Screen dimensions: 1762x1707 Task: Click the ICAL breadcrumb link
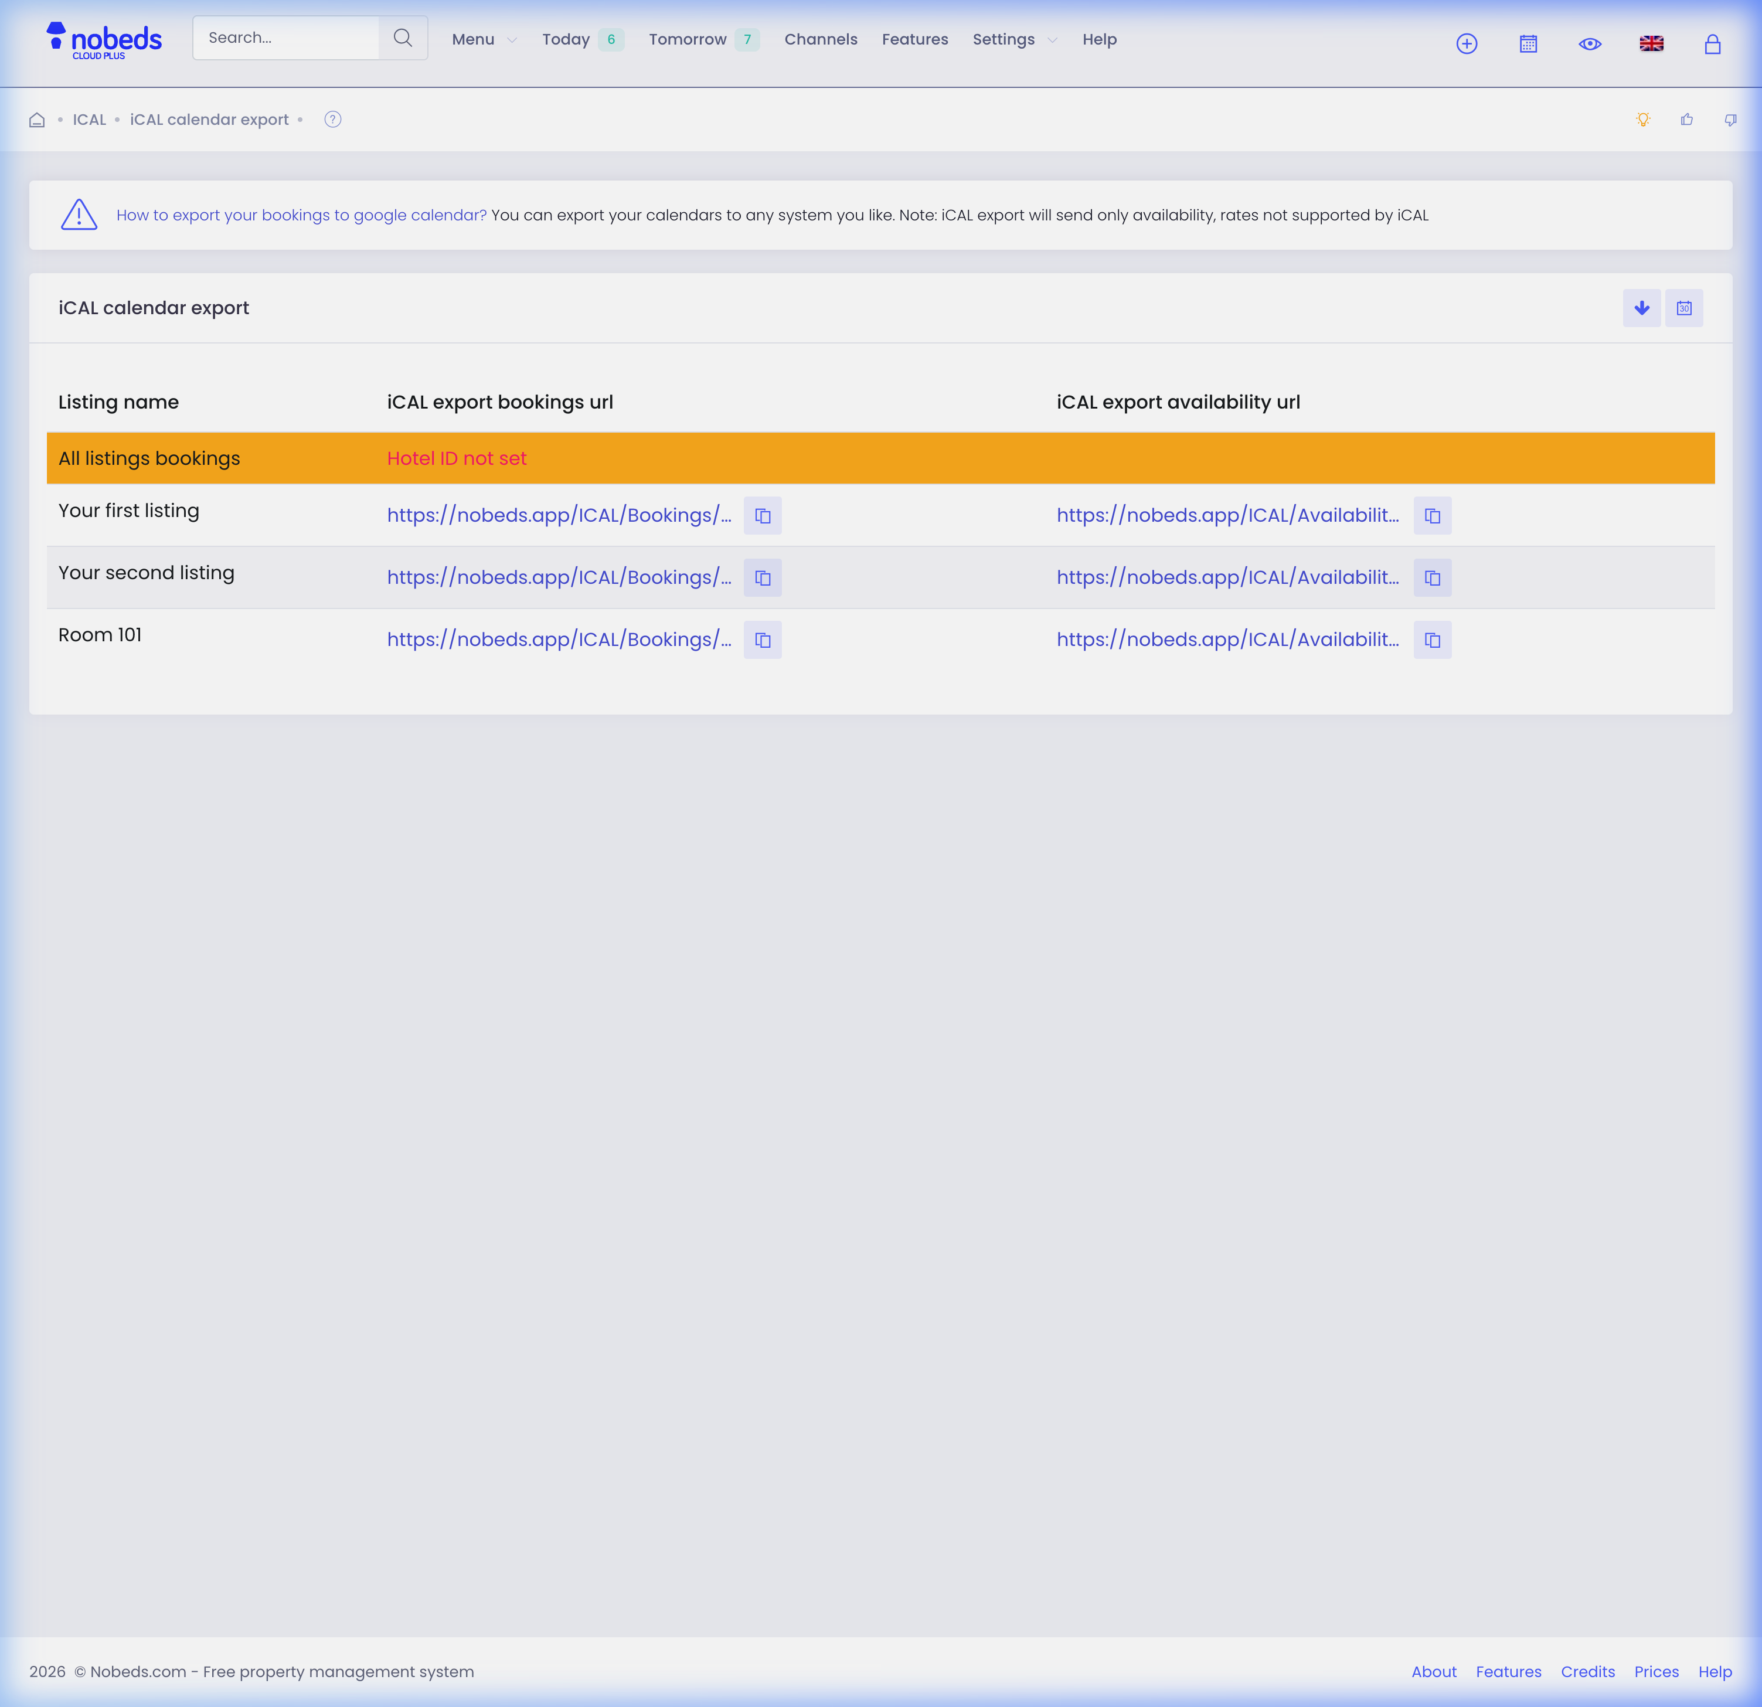[89, 120]
